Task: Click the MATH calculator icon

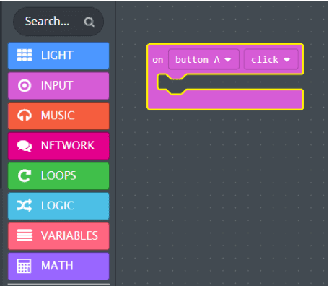Action: 24,266
